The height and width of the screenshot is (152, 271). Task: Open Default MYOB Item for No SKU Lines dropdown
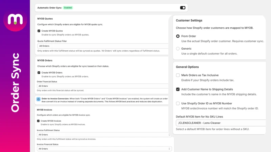click(221, 123)
